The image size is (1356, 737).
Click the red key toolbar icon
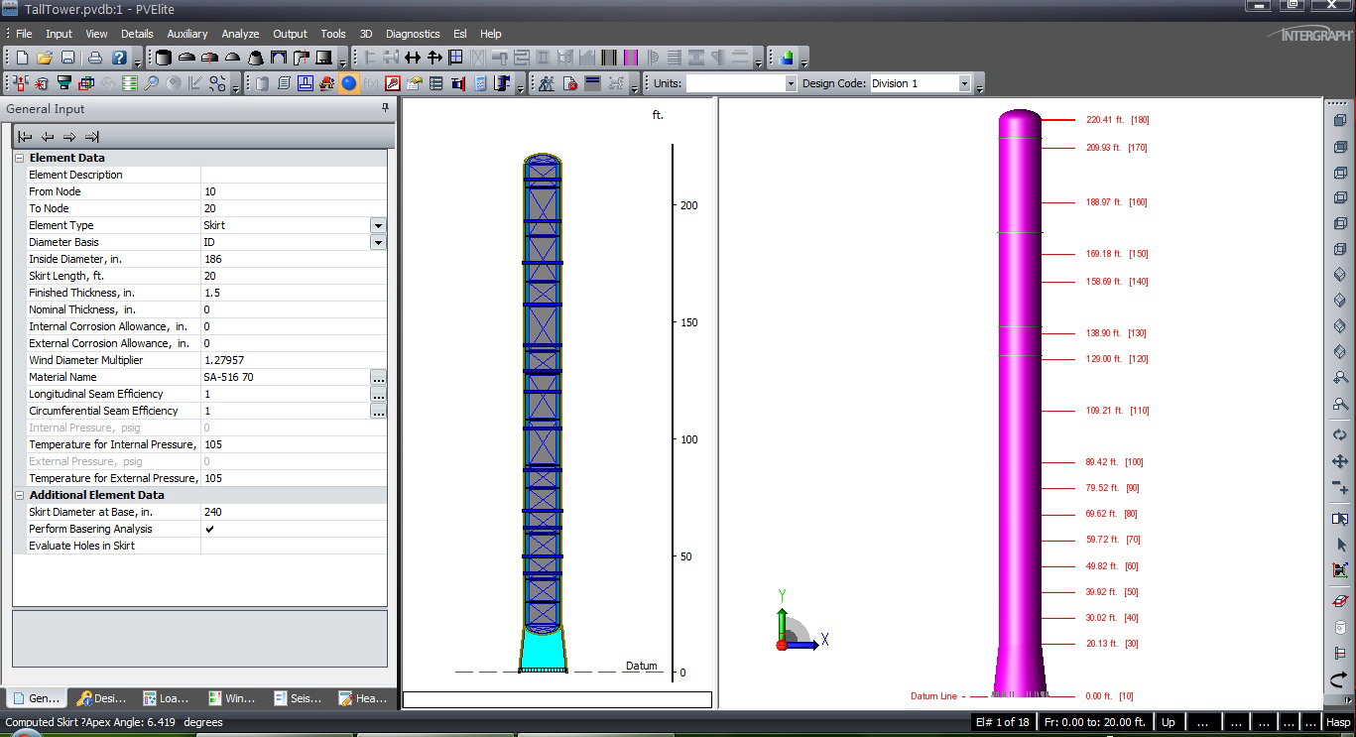(x=393, y=83)
